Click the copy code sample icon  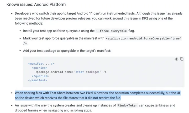pyautogui.click(x=182, y=59)
